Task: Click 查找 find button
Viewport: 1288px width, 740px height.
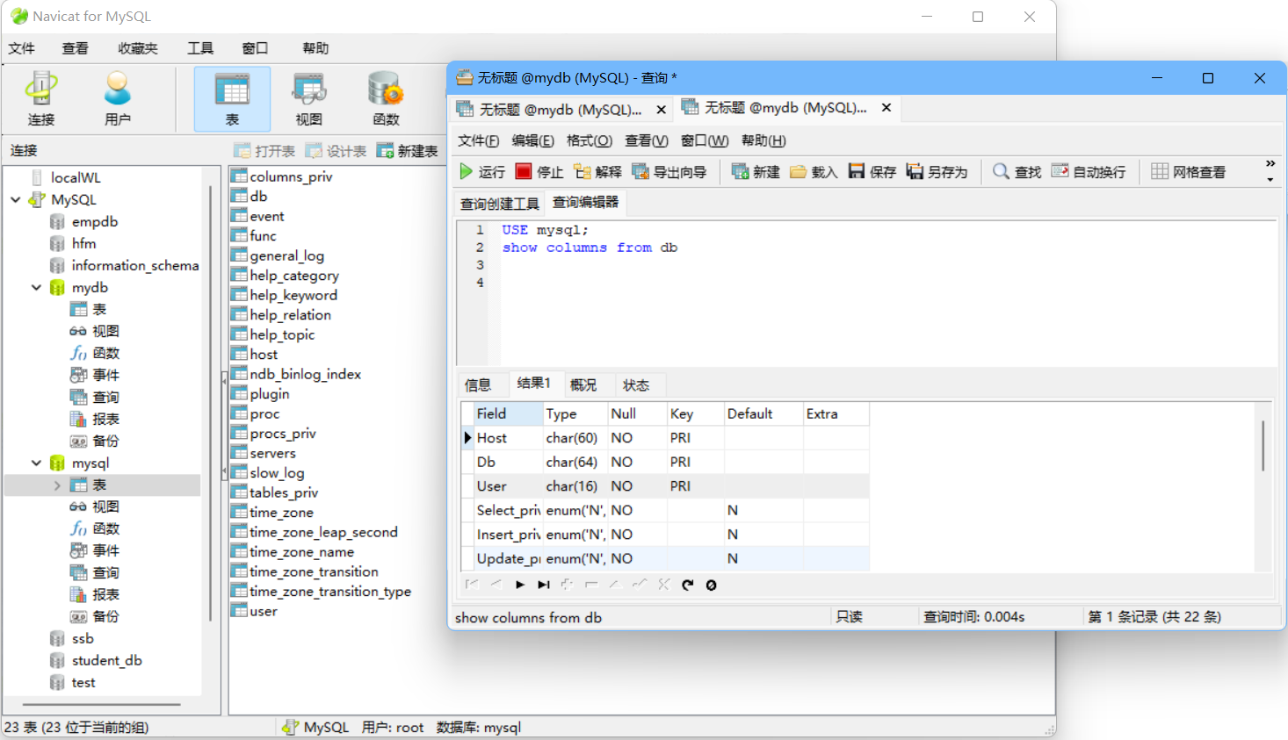Action: [x=1017, y=172]
